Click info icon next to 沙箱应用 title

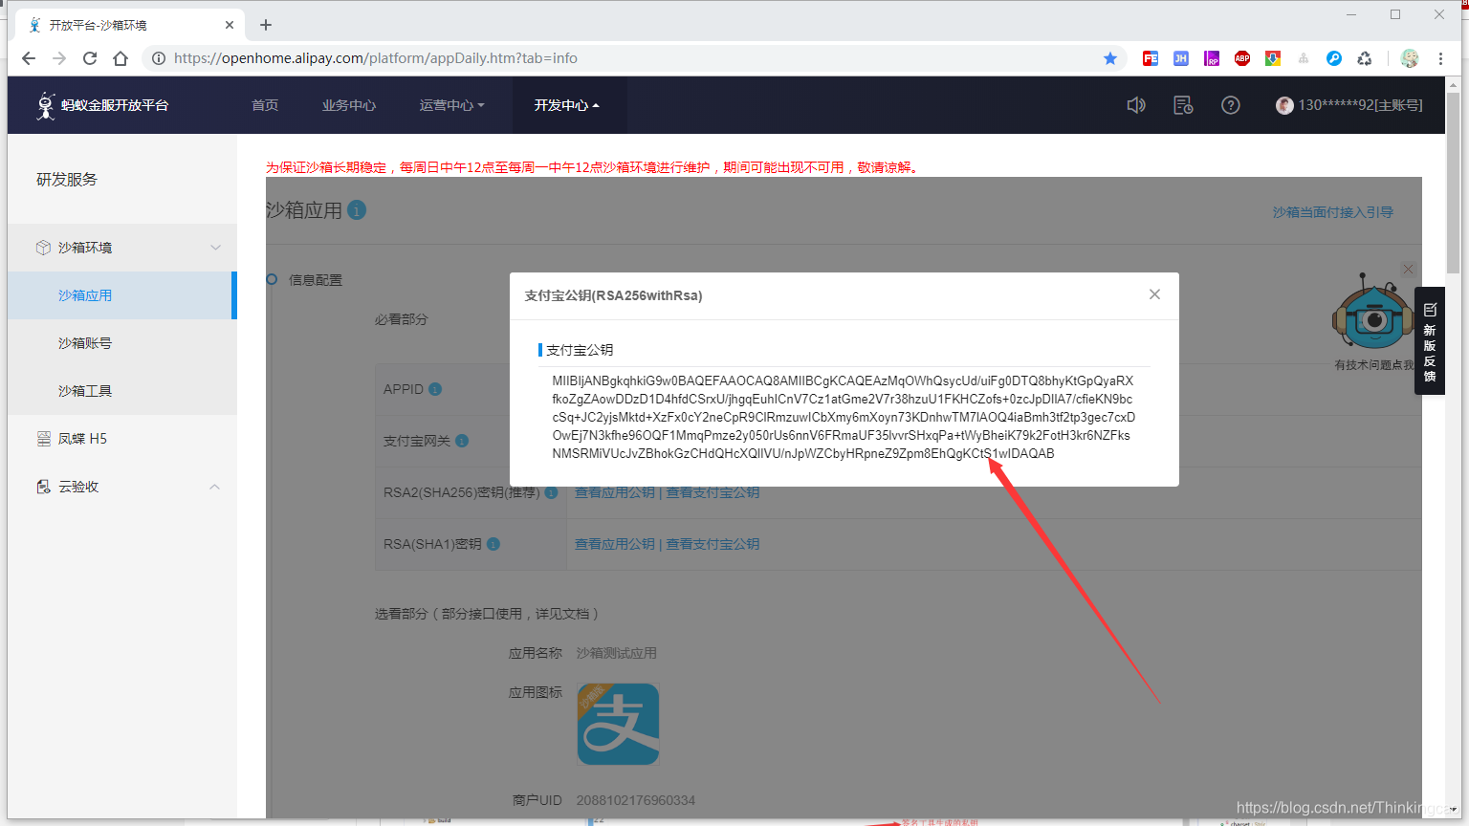tap(357, 209)
